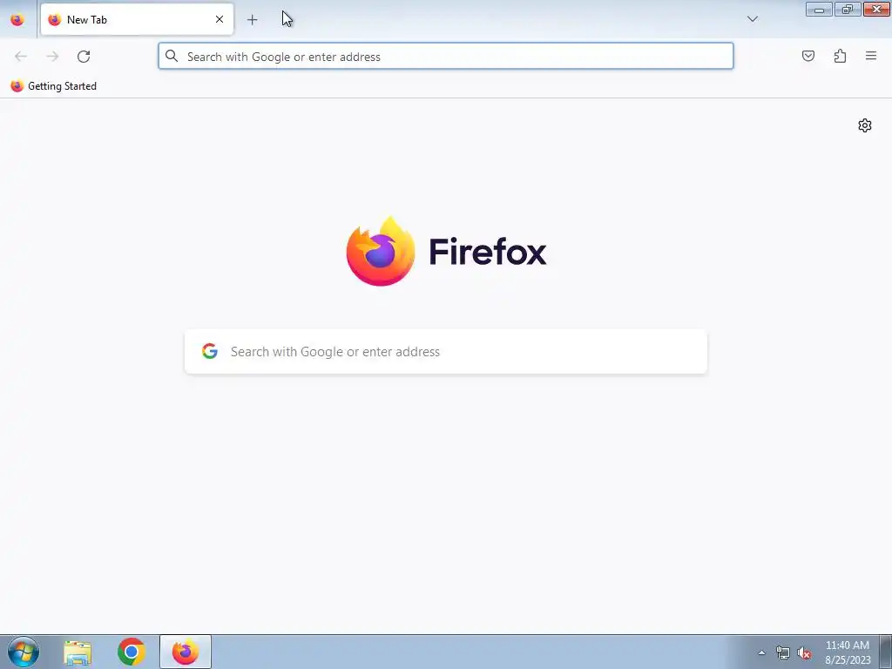Go forward one page arrow
The width and height of the screenshot is (892, 669).
pyautogui.click(x=52, y=57)
